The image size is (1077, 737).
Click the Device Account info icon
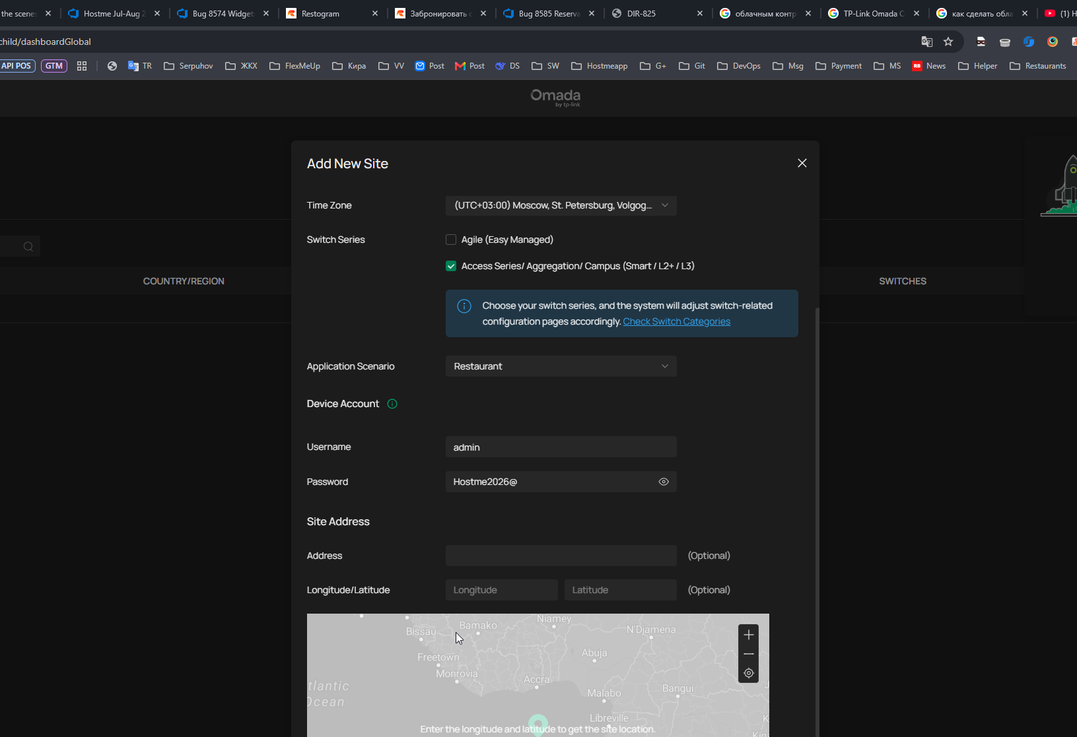tap(392, 404)
